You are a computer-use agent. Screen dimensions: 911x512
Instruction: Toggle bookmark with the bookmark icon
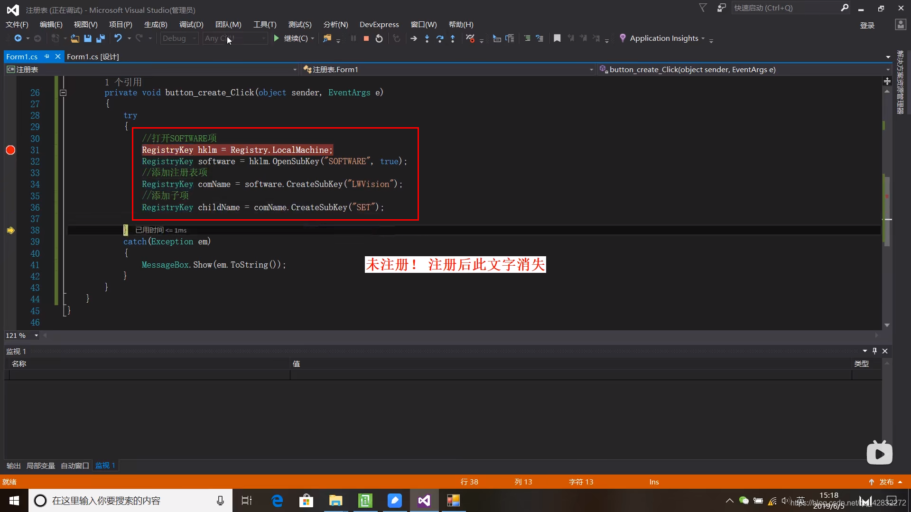tap(557, 38)
